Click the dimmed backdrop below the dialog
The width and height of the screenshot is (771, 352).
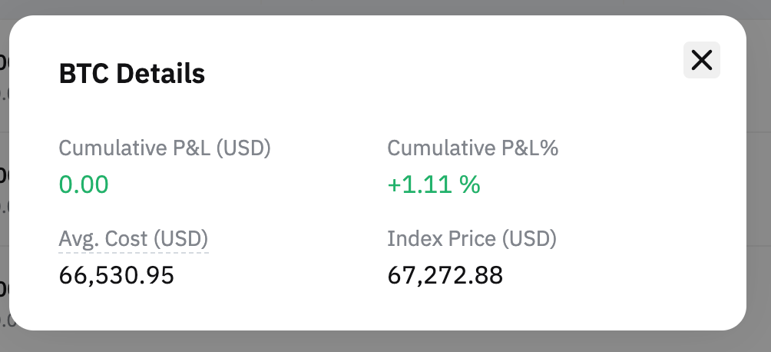[x=384, y=342]
